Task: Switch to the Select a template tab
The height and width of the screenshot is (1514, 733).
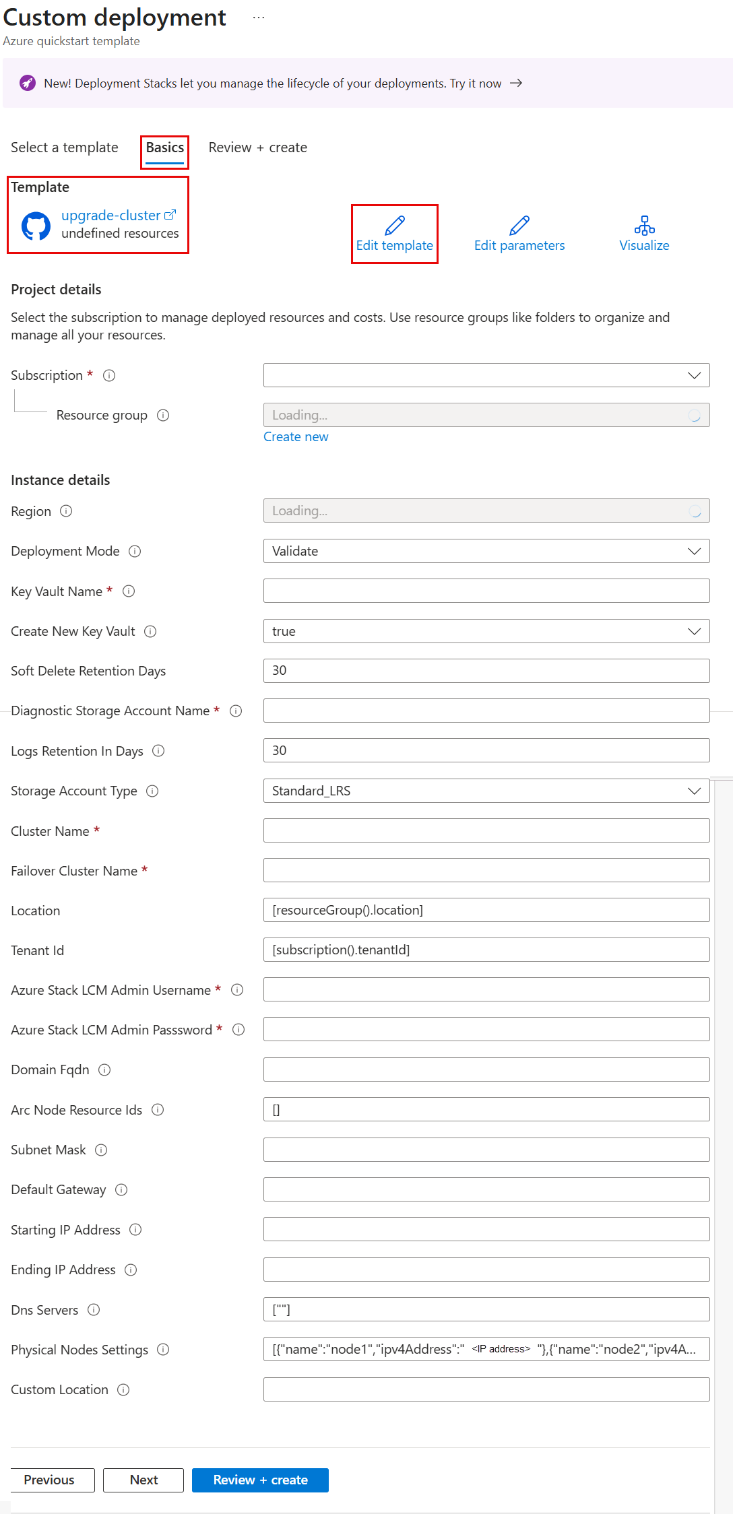Action: click(x=65, y=147)
